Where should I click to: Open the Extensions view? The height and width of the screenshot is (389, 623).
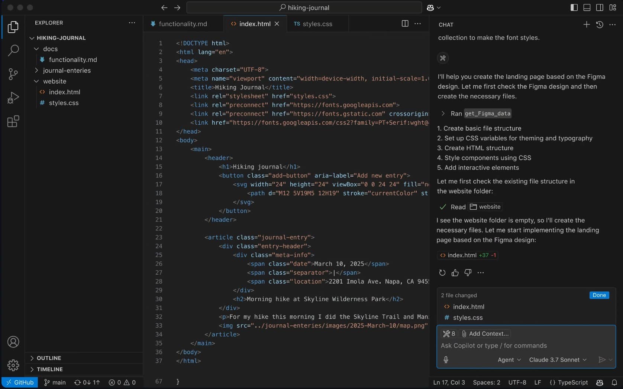click(13, 121)
